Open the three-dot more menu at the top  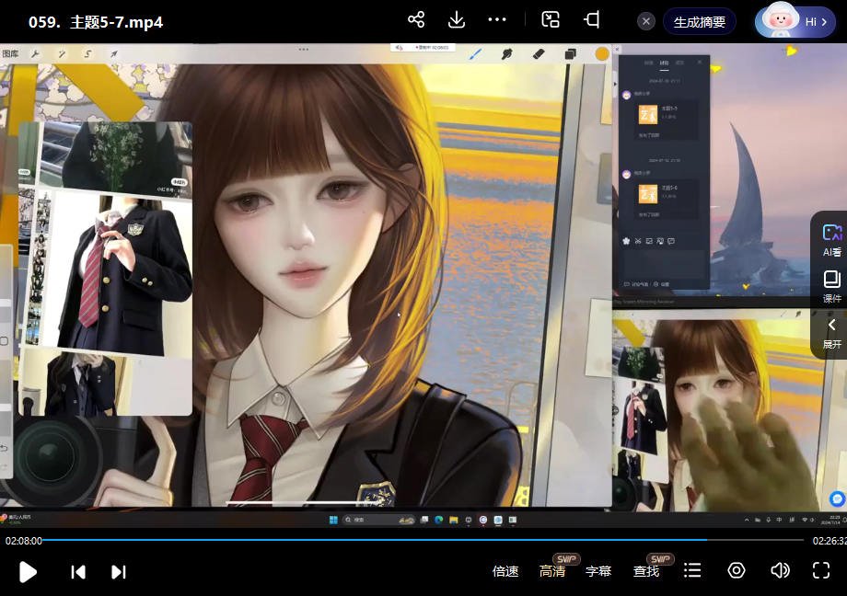(x=498, y=19)
